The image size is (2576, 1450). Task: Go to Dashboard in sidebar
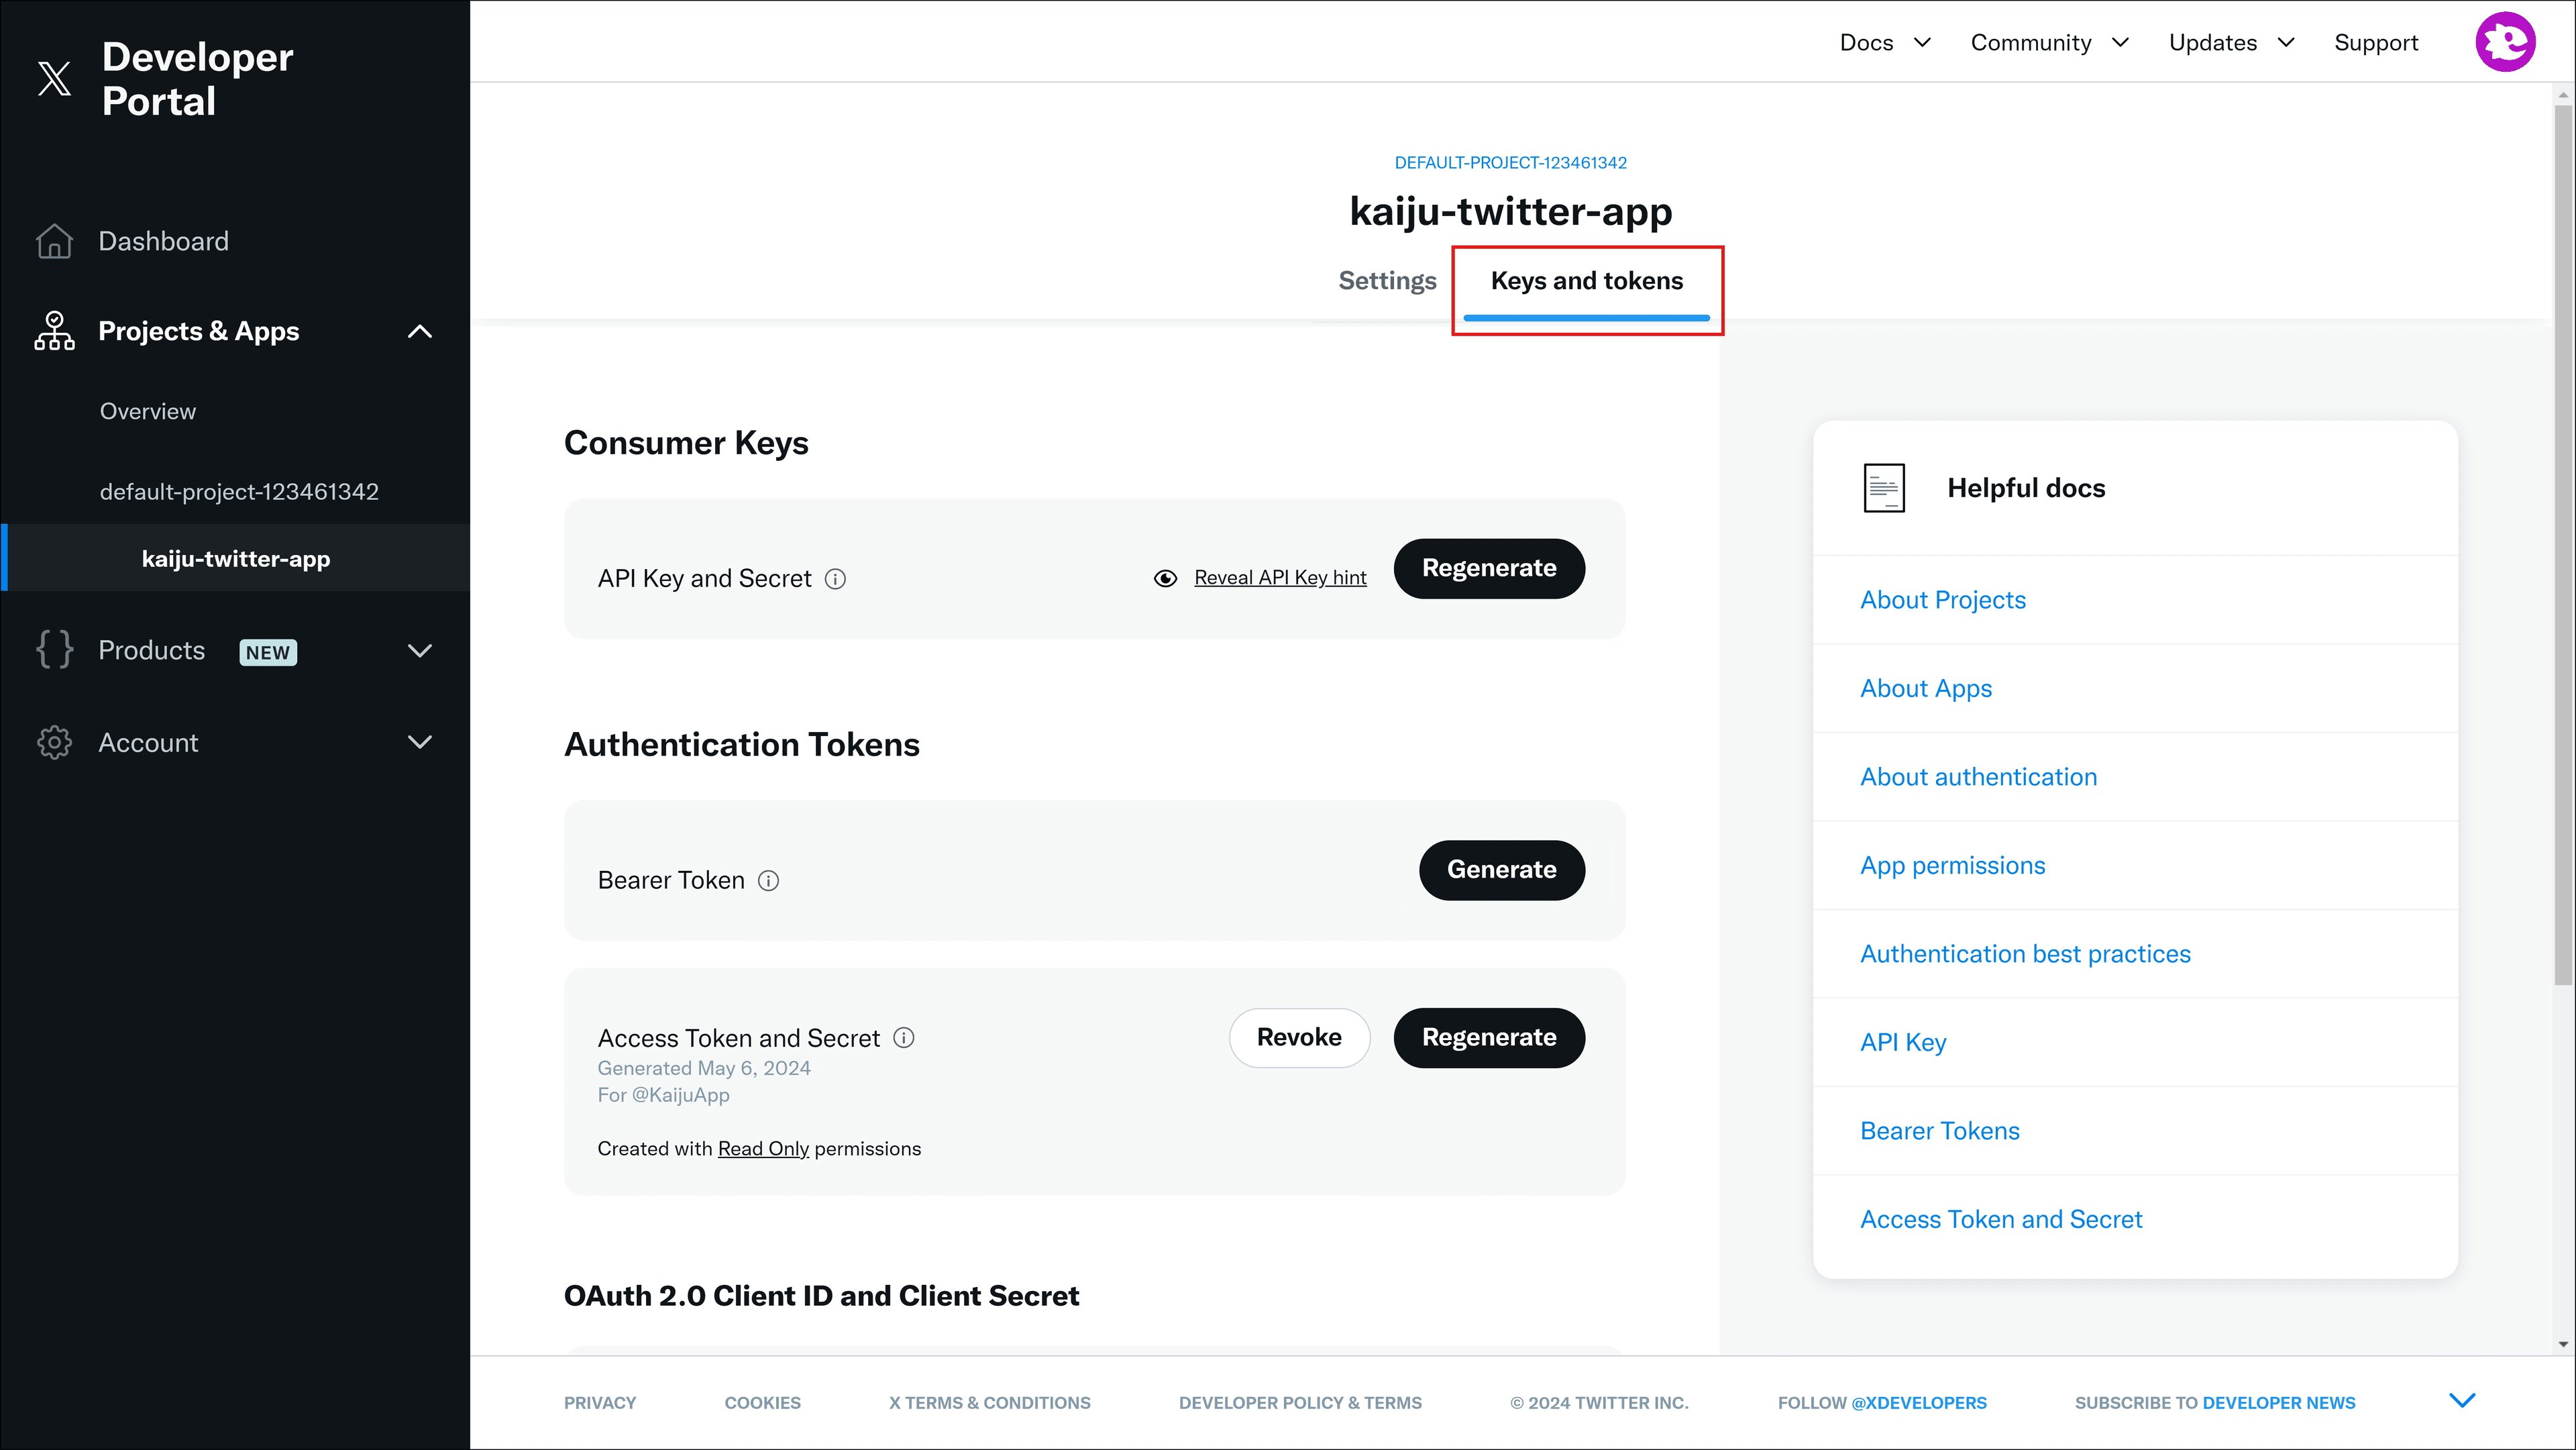click(163, 241)
